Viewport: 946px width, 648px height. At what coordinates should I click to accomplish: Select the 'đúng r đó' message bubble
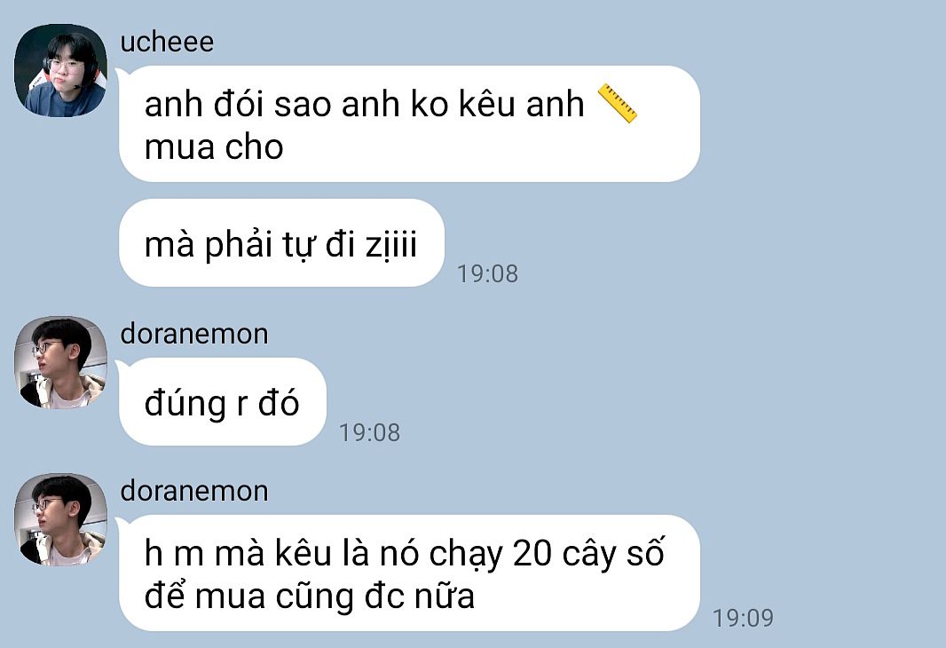[223, 402]
